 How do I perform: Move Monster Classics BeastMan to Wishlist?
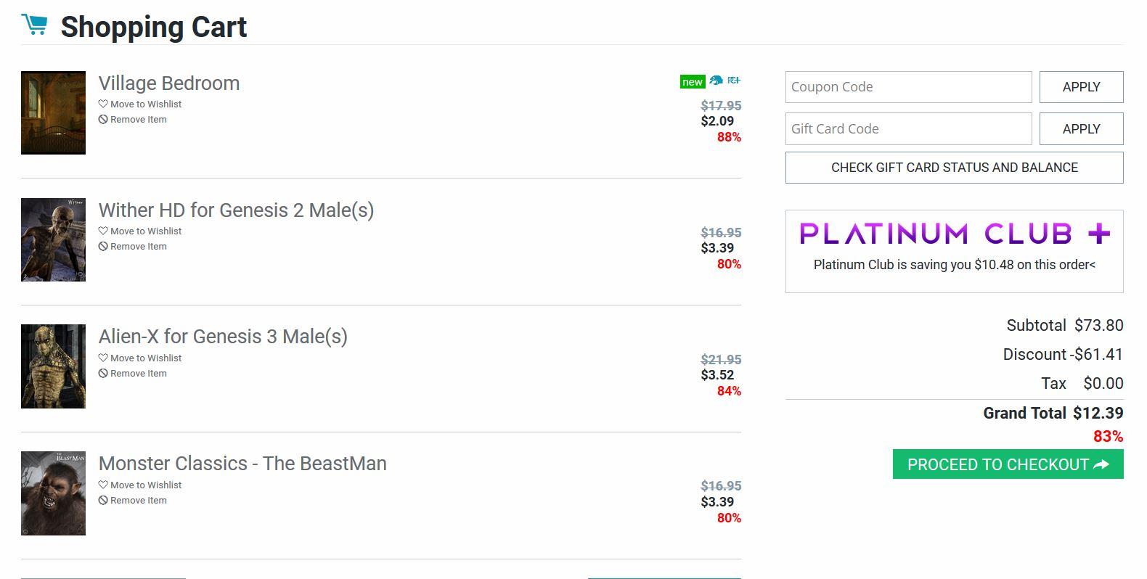[x=145, y=485]
